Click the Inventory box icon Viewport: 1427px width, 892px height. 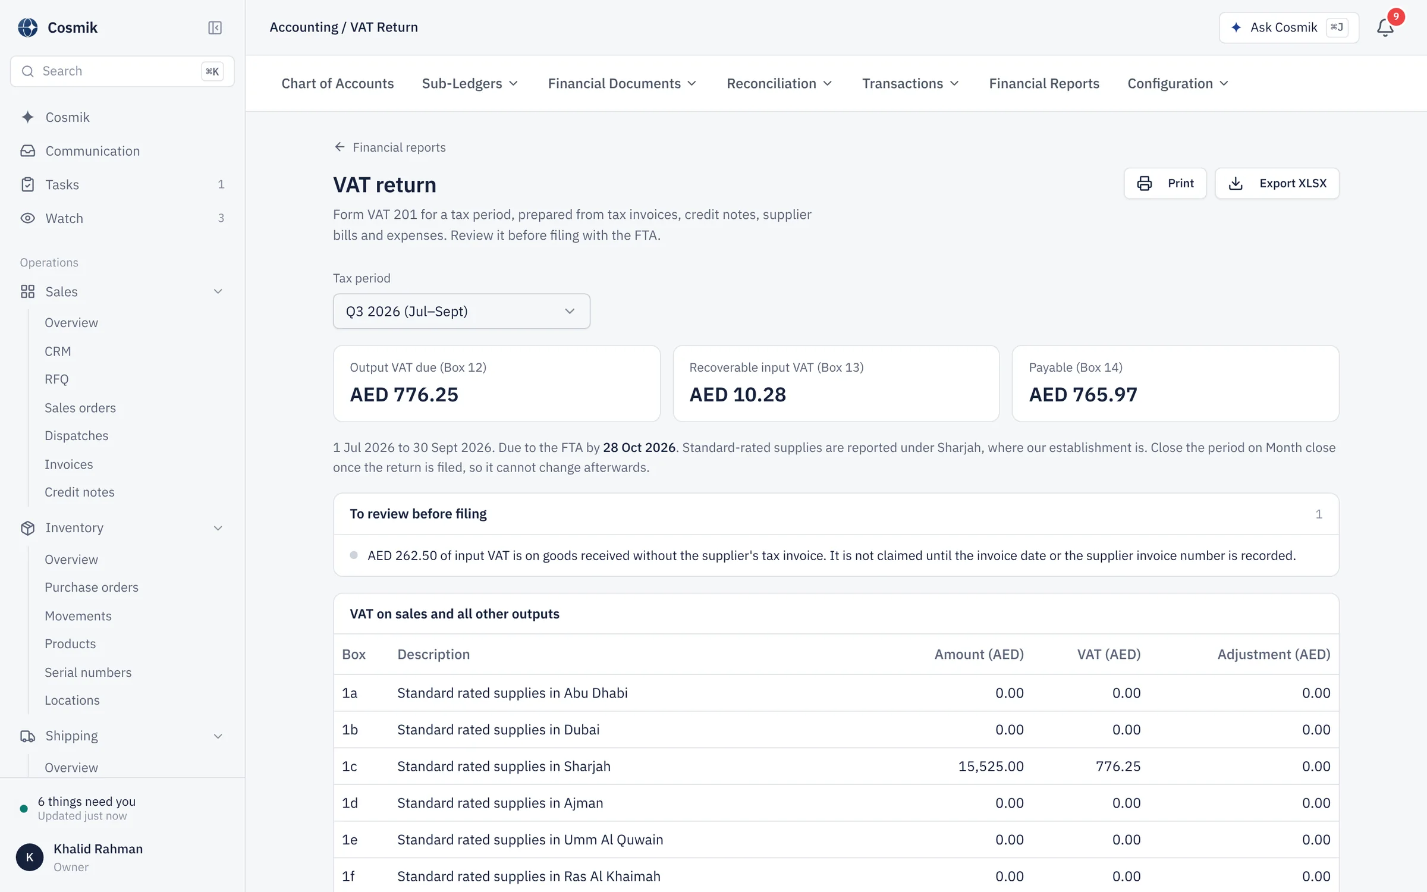tap(27, 528)
